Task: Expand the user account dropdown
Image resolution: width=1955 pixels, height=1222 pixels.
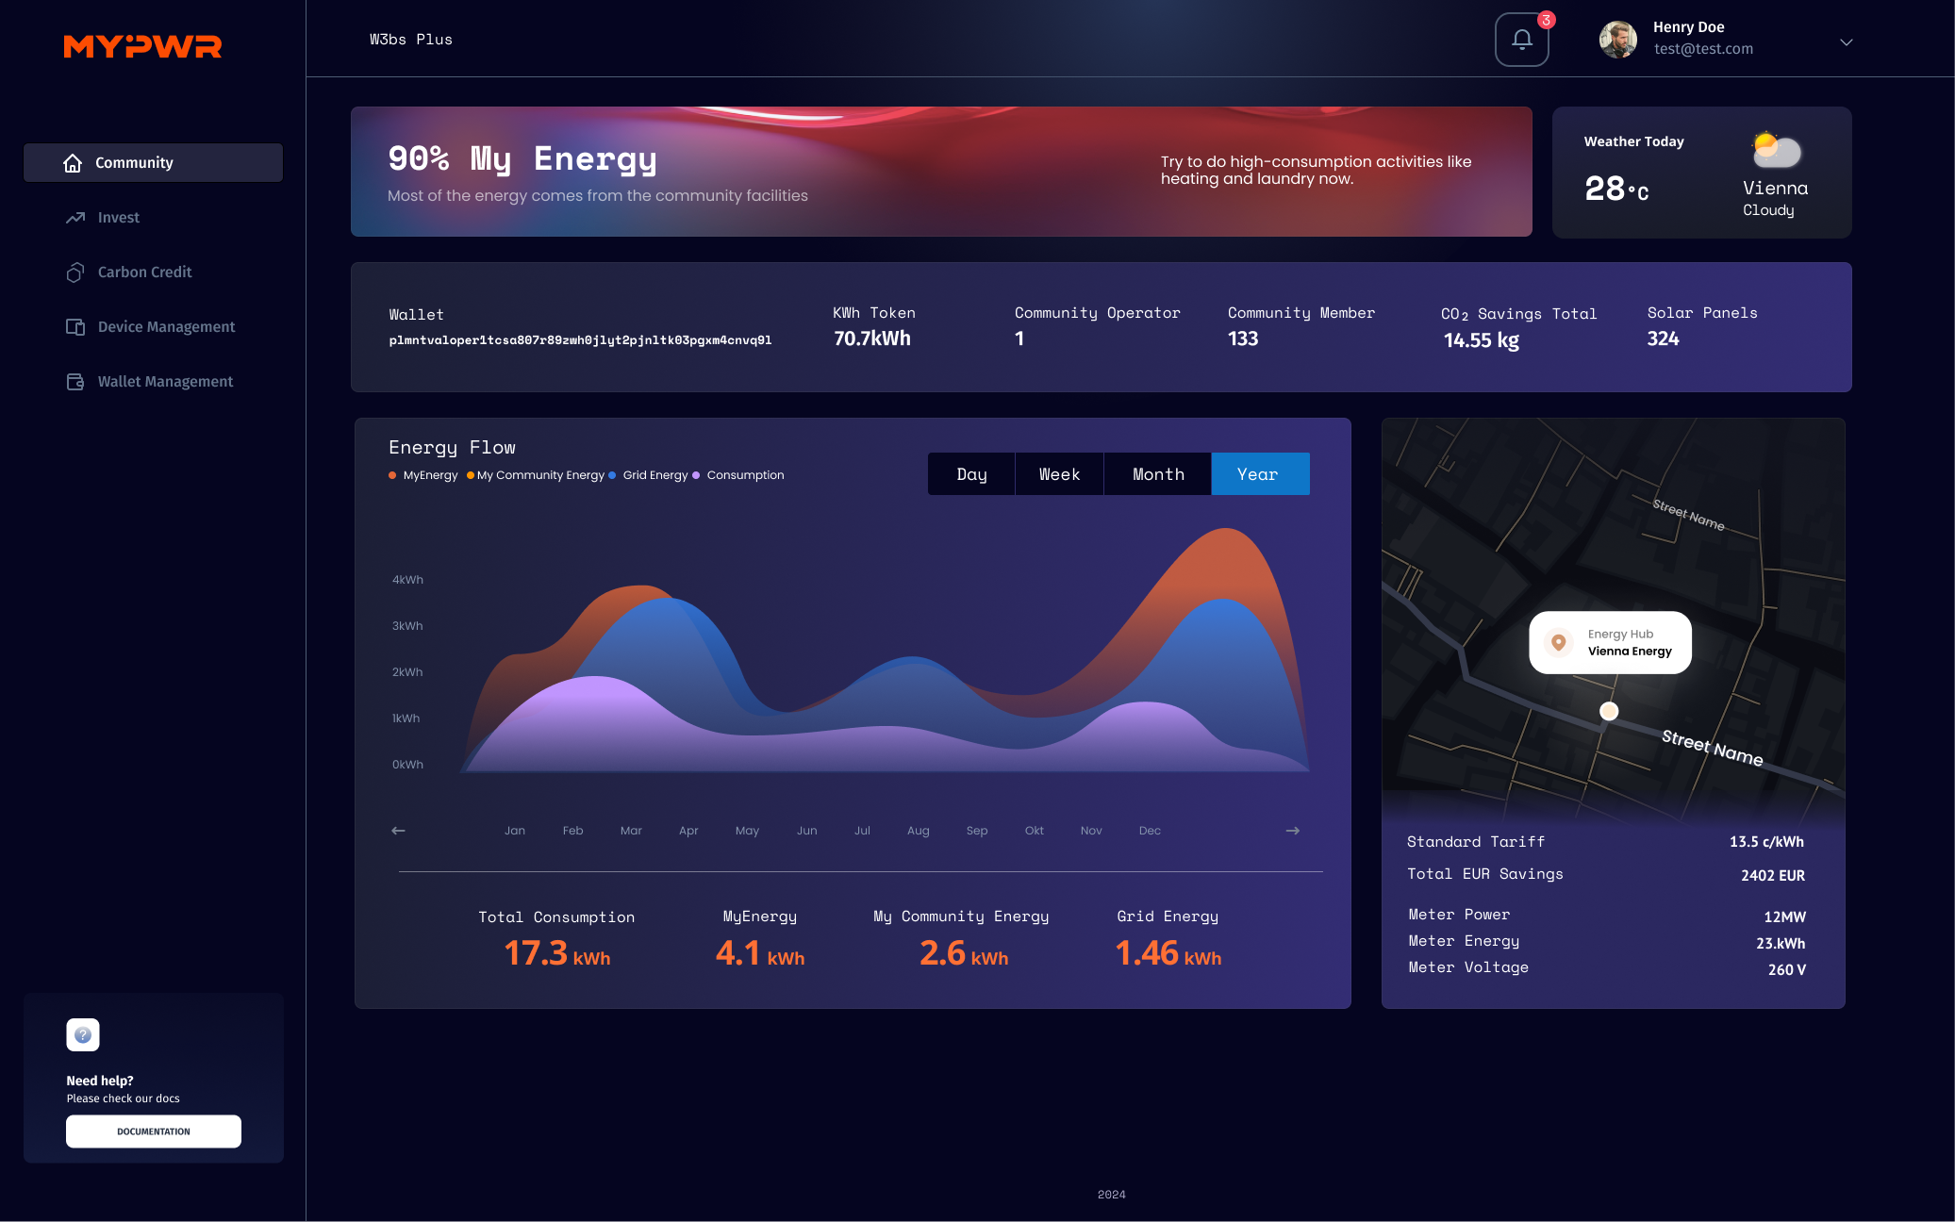Action: [x=1847, y=38]
